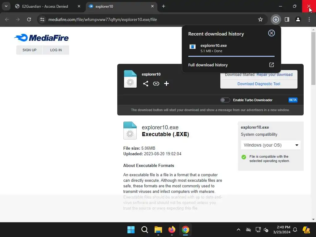Screen dimensions: 316x237
Task: Click the File size: 5.06MB text
Action: coord(139,148)
